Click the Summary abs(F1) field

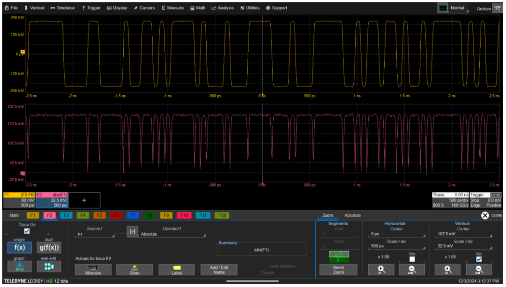(x=262, y=249)
